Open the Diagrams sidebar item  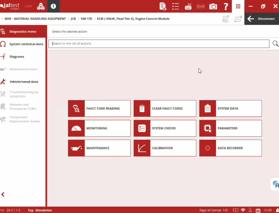pyautogui.click(x=17, y=57)
